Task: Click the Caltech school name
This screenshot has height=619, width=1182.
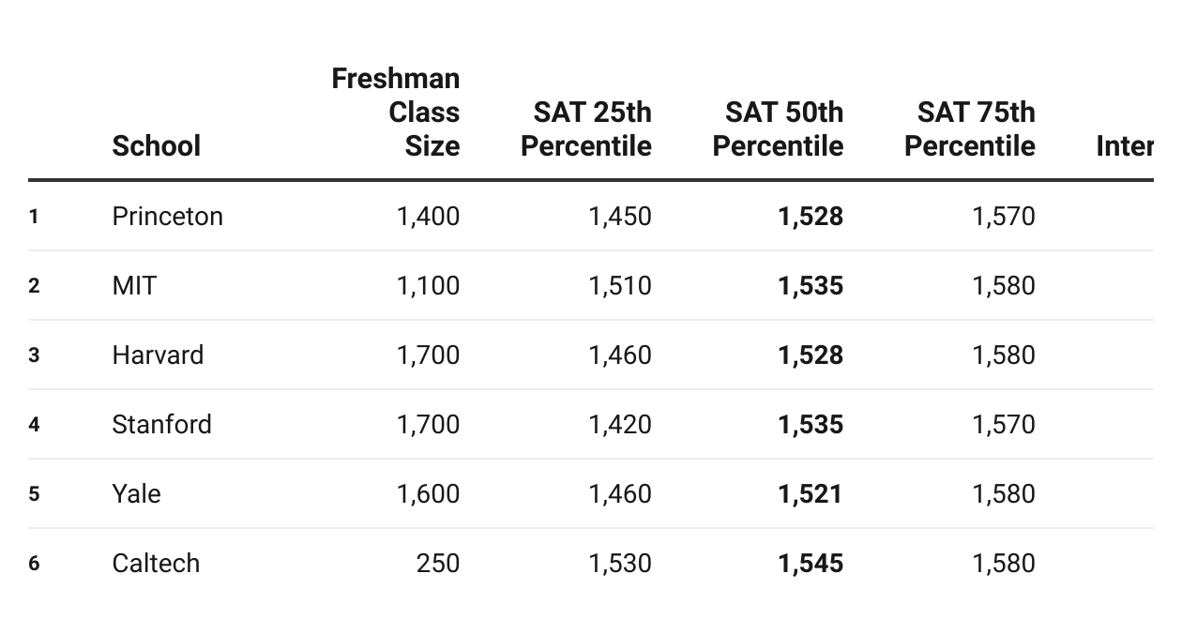Action: (156, 563)
